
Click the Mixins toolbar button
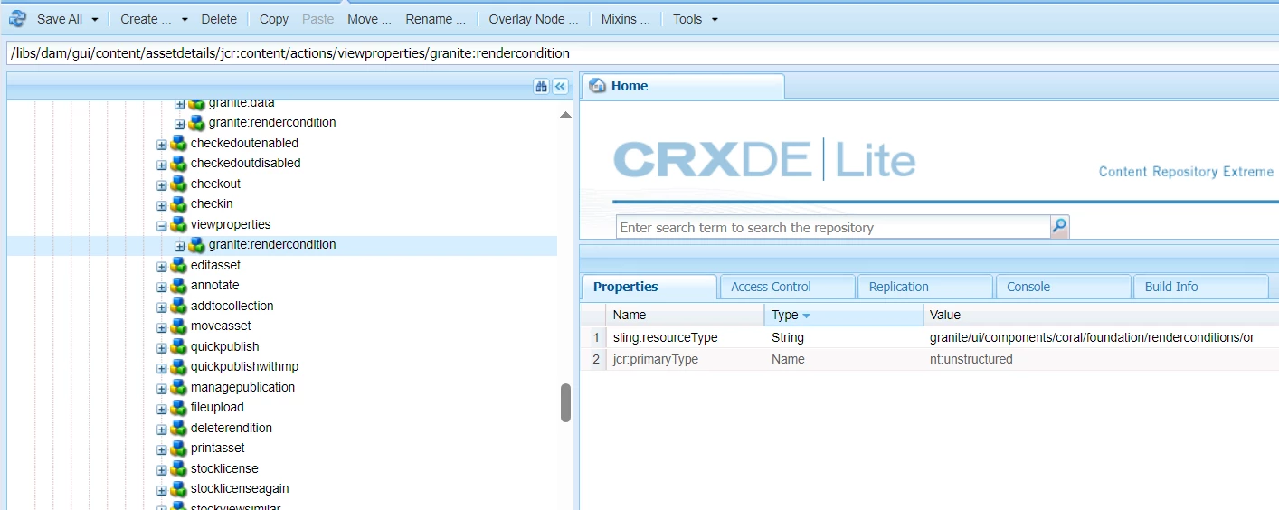[x=625, y=19]
